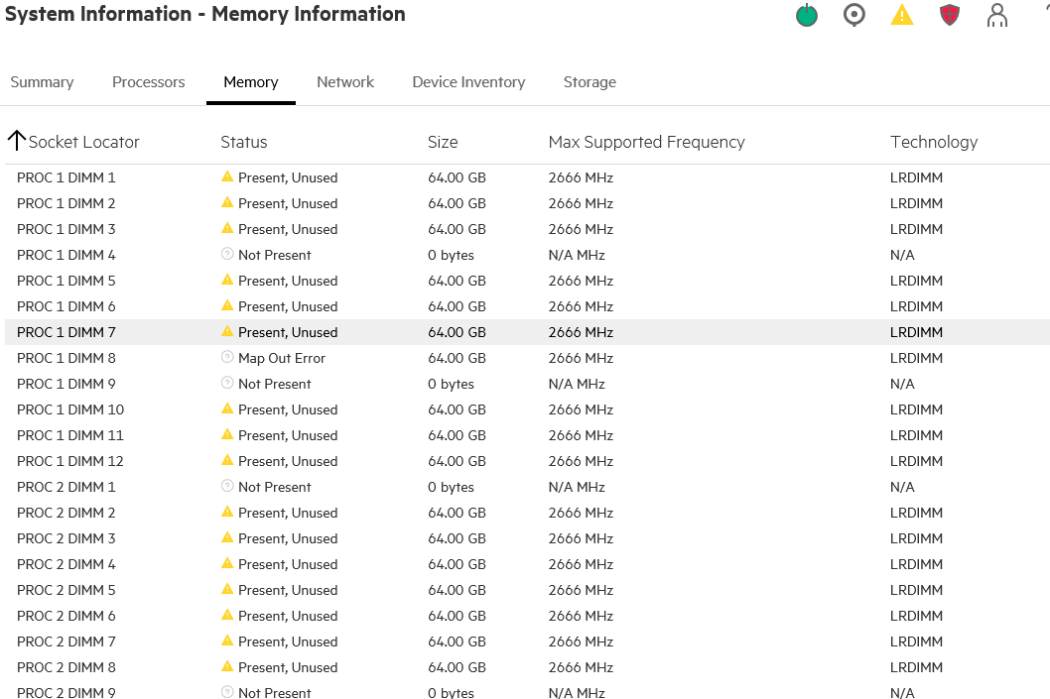
Task: Click the Map Out Error status icon
Action: 227,358
